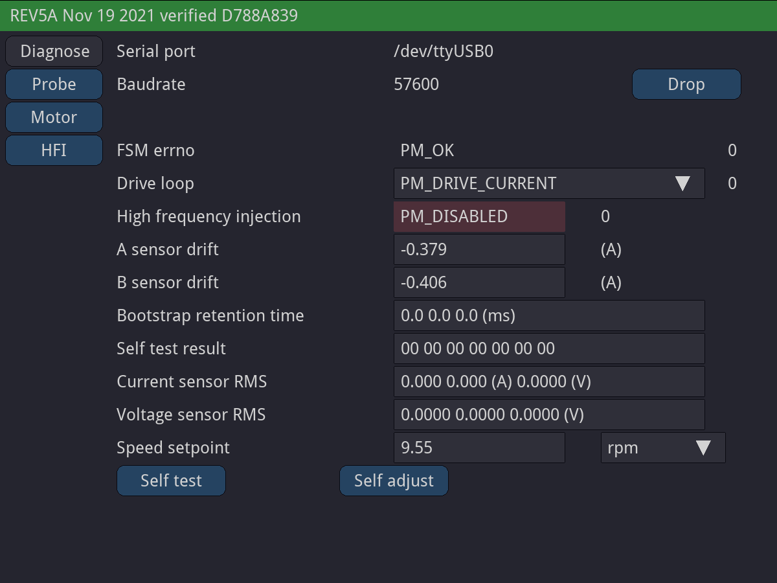Click the PM_OK FSM errno status

click(x=427, y=150)
